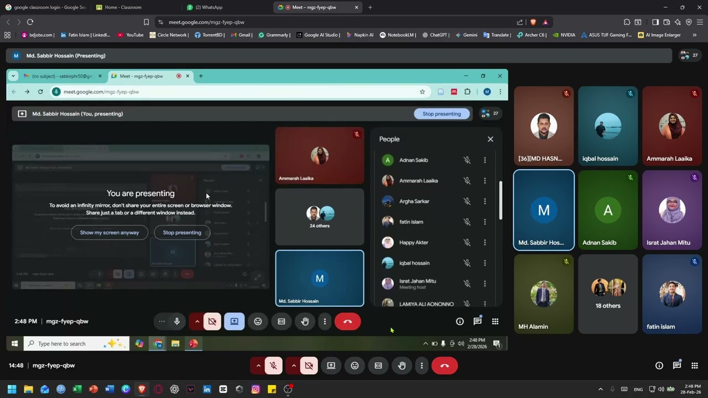
Task: Open more options three-dot menu in outer toolbar
Action: point(421,365)
